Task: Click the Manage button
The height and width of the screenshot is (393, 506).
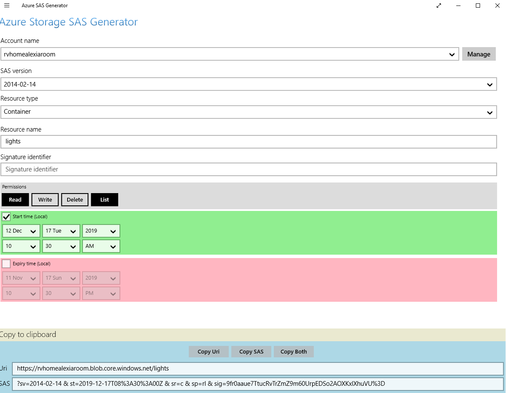Action: pyautogui.click(x=479, y=54)
